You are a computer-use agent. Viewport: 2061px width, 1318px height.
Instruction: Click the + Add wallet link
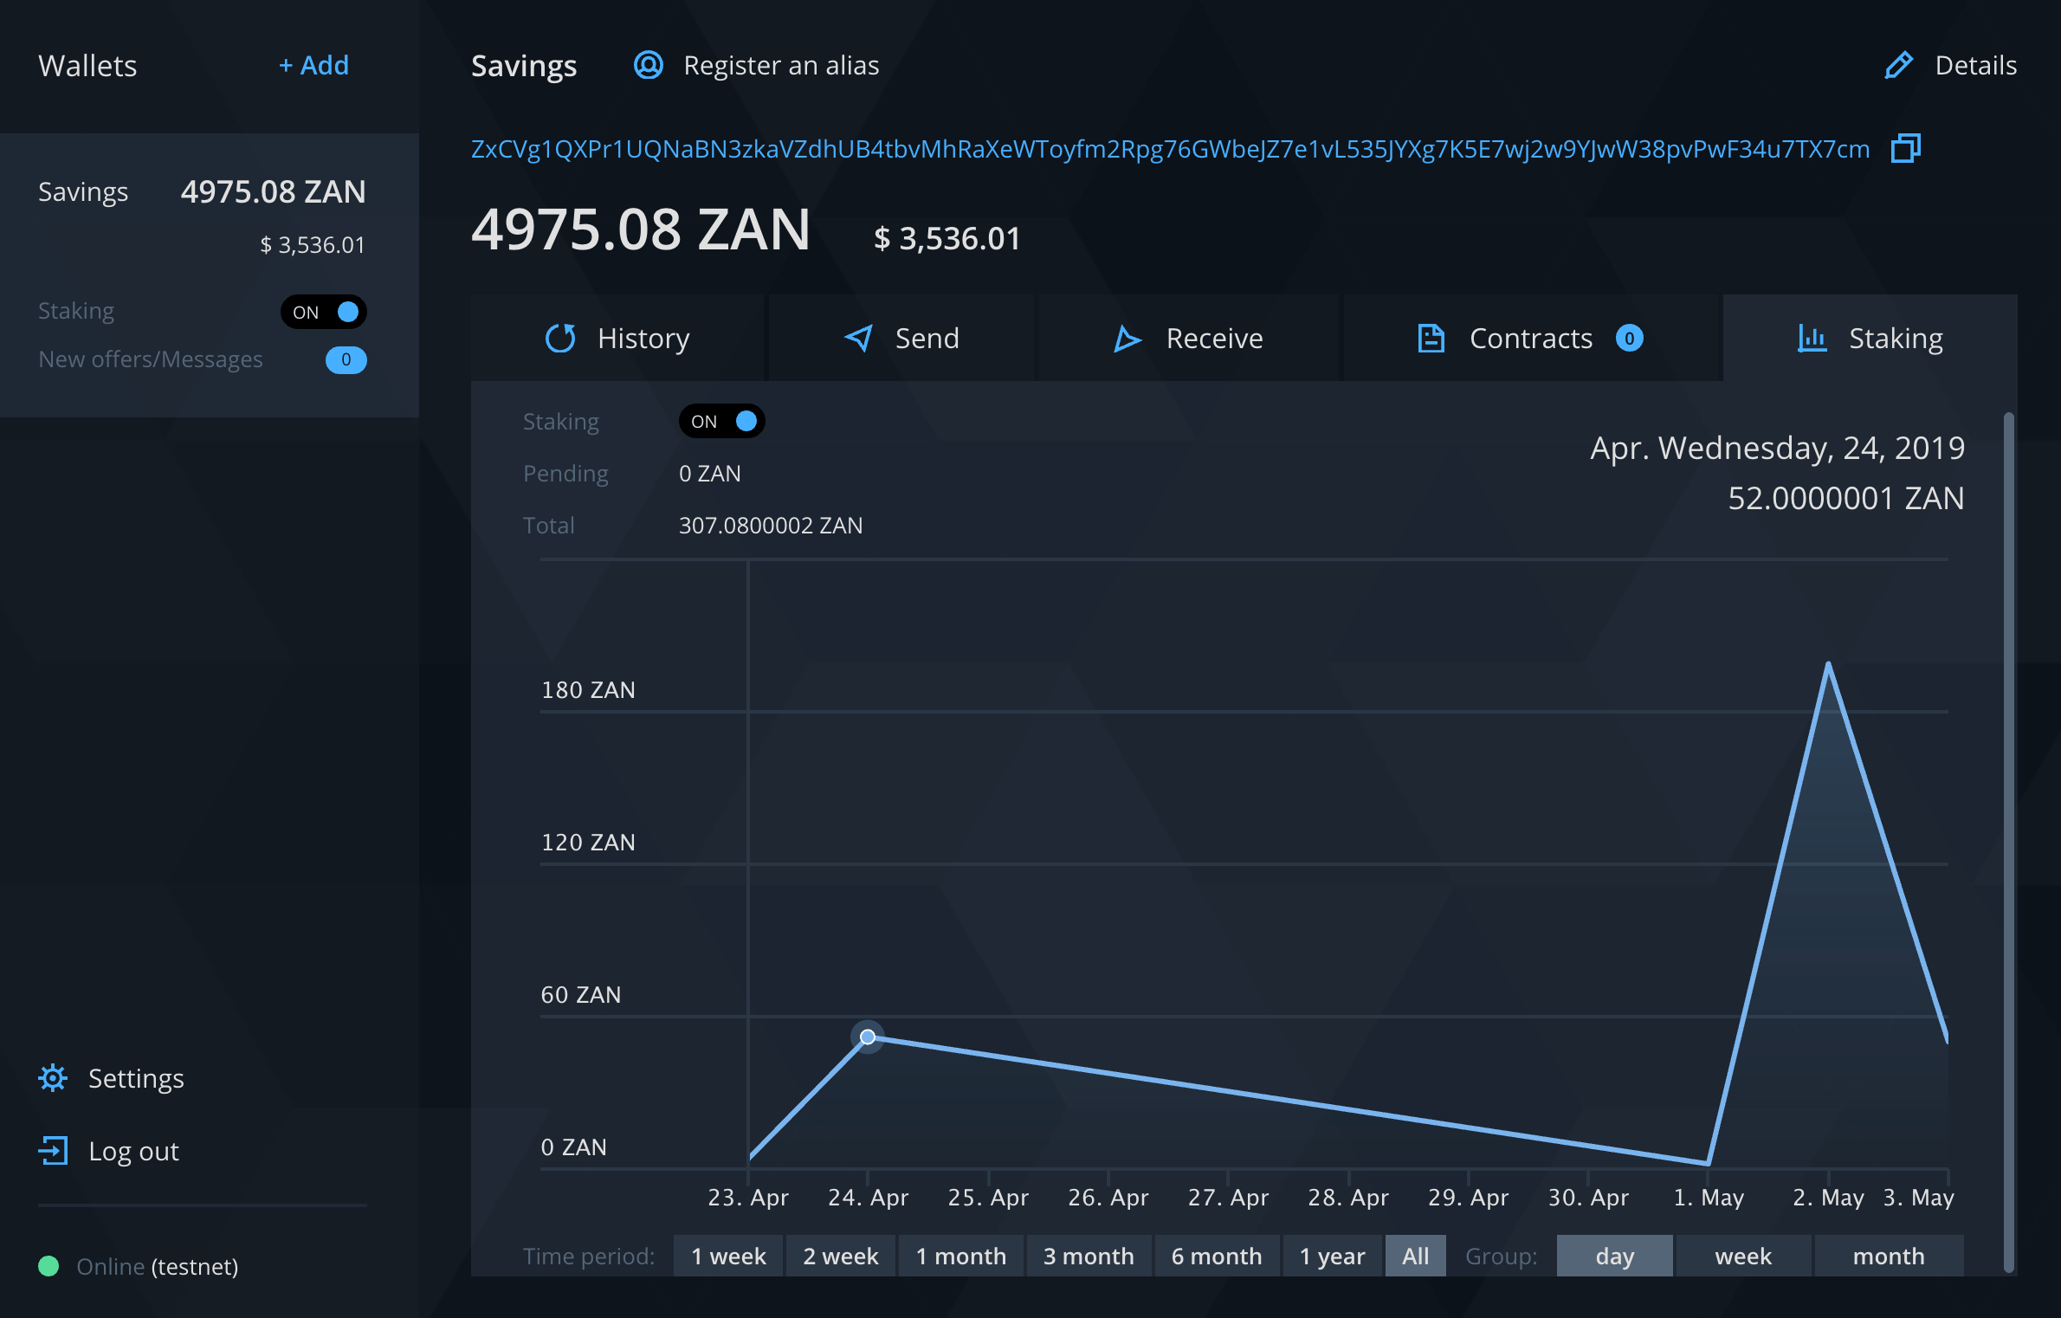[x=313, y=65]
